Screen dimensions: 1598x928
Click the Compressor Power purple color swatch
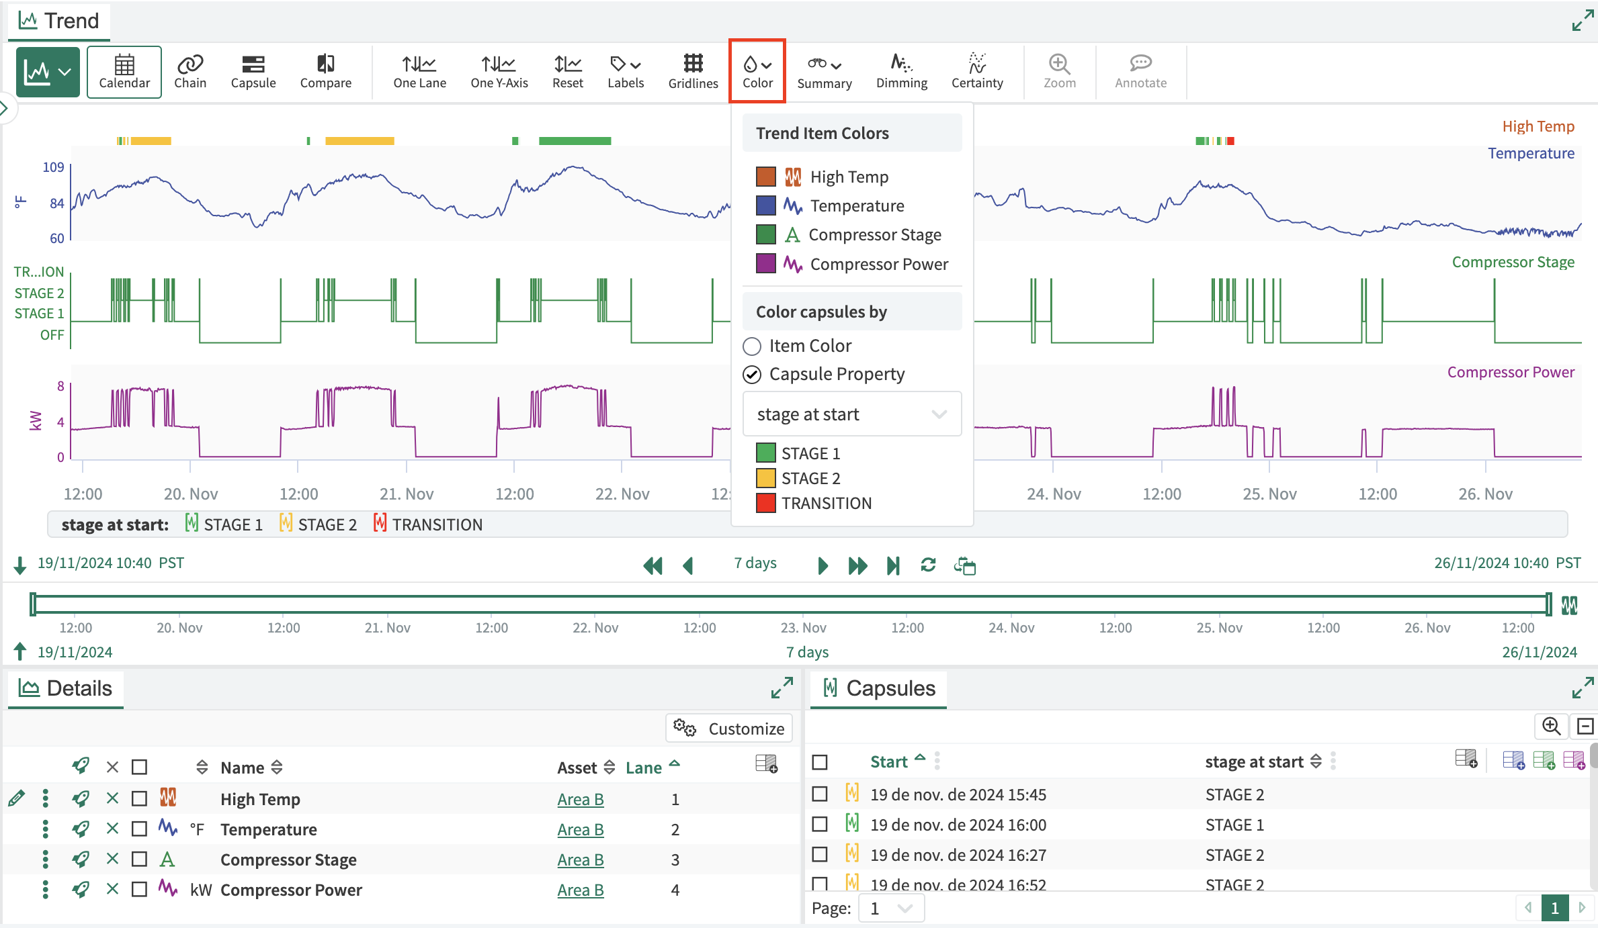click(x=765, y=264)
